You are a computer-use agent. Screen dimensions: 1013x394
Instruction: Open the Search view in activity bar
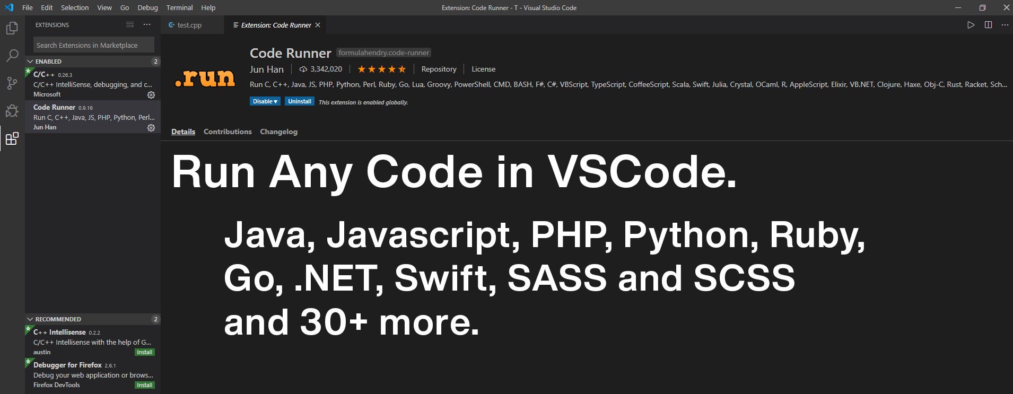[12, 55]
